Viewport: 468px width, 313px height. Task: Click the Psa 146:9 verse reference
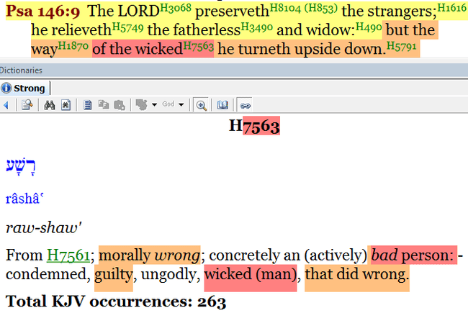pos(44,13)
